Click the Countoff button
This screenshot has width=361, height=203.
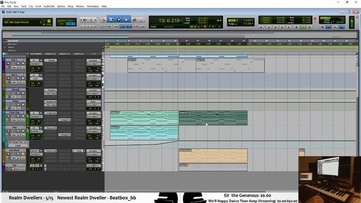click(334, 27)
